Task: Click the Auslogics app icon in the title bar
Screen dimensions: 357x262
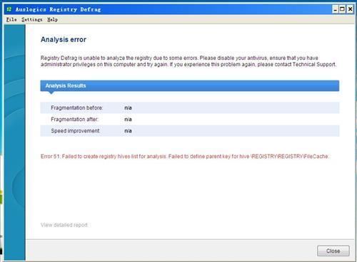Action: [x=9, y=9]
